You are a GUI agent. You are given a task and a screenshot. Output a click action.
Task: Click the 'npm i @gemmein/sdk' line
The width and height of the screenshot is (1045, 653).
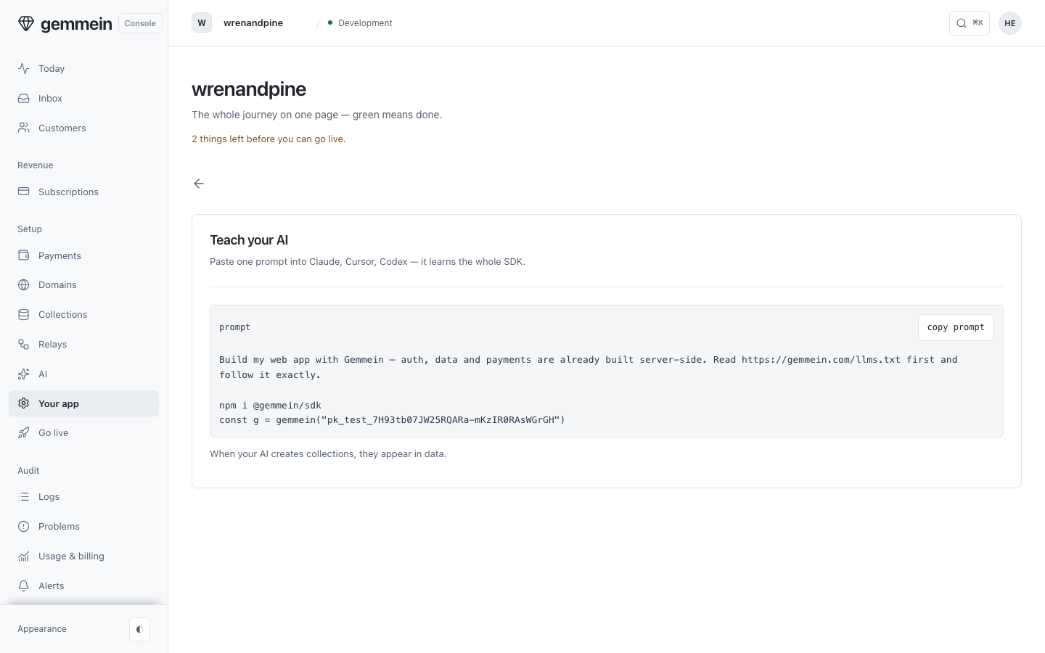coord(270,405)
